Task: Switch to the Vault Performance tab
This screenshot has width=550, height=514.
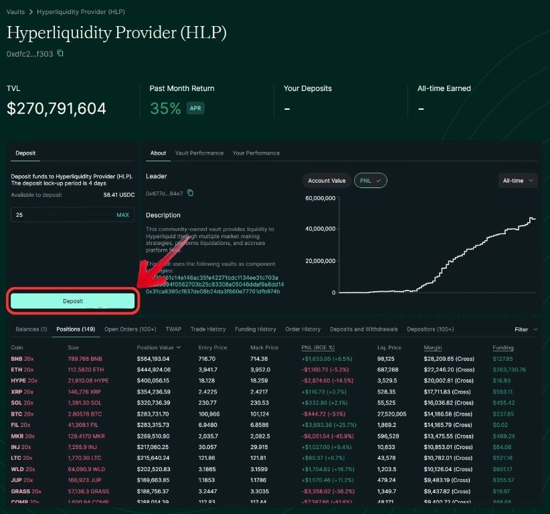Action: [x=199, y=153]
